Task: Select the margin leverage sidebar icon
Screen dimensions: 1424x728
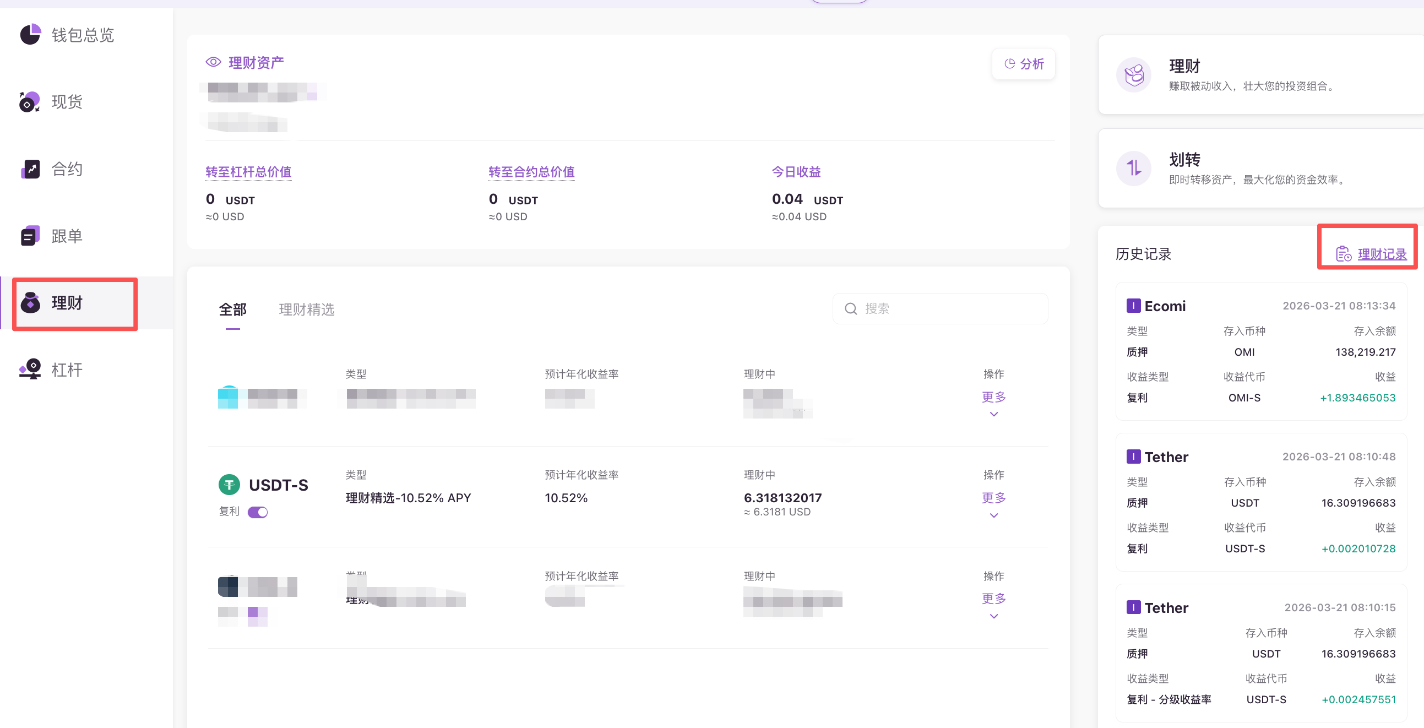Action: [x=30, y=370]
